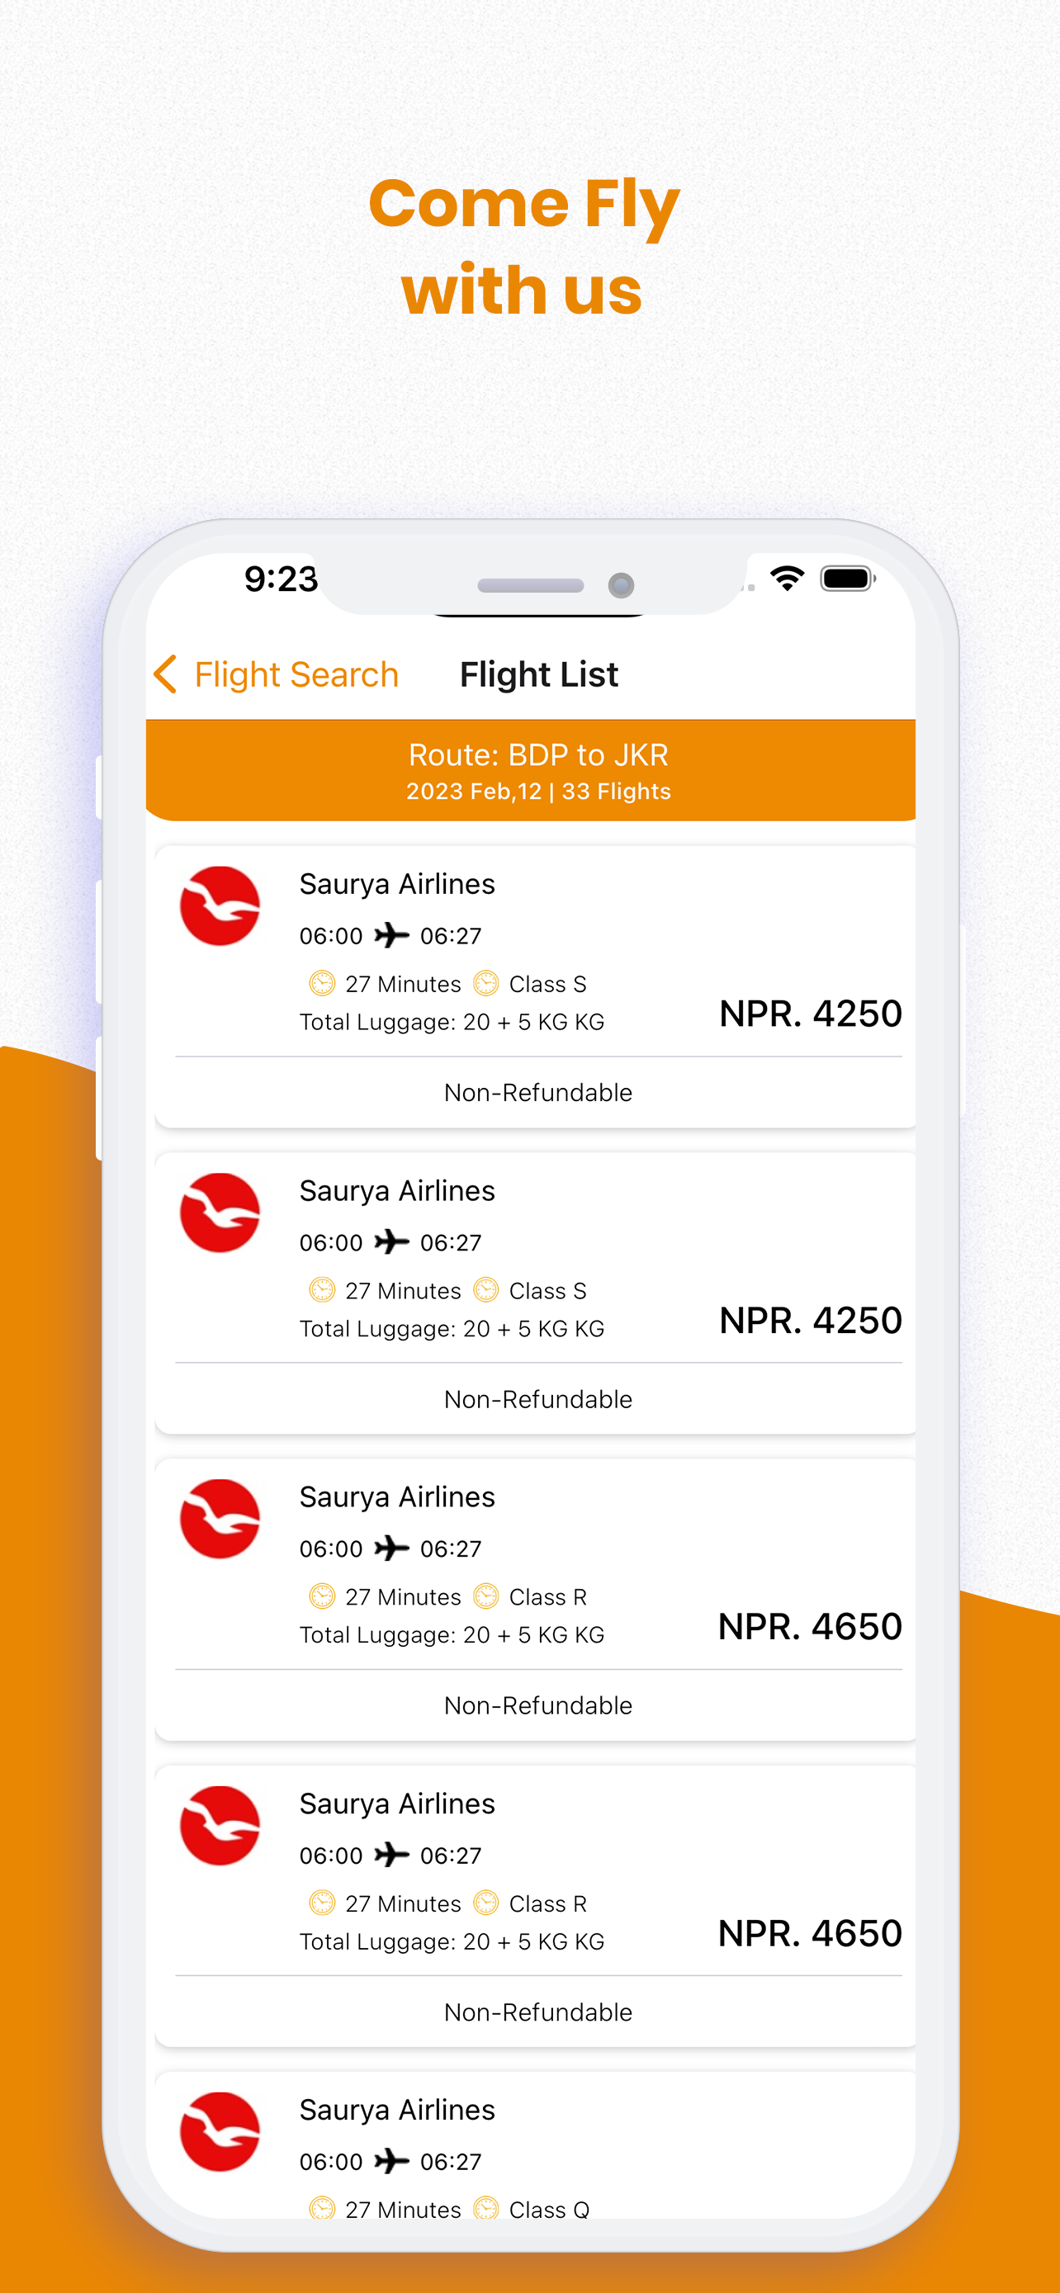1060x2293 pixels.
Task: Tap Non-Refundable label on second flight
Action: [537, 1399]
